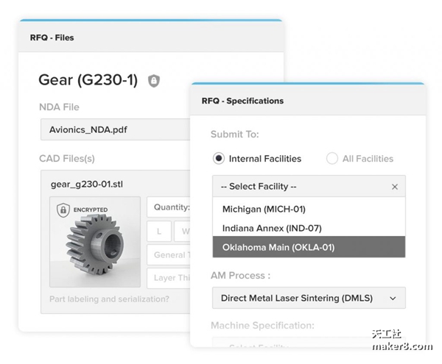The image size is (442, 364).
Task: Click the shield lock icon beside Gear (G230-1)
Action: [x=153, y=81]
